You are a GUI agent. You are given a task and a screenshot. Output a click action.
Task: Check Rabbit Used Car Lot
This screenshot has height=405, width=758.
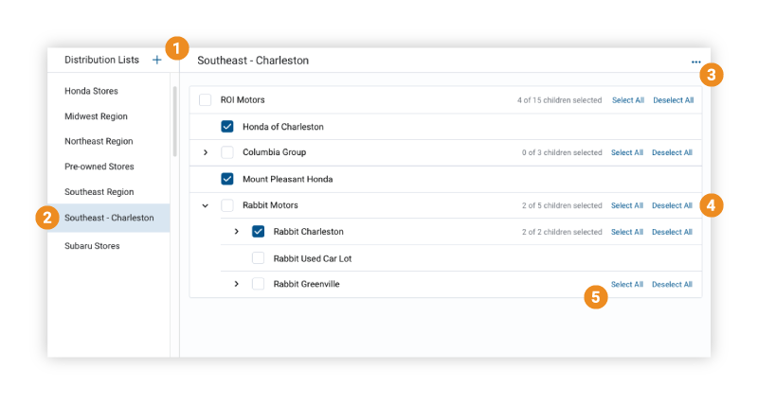pos(258,258)
